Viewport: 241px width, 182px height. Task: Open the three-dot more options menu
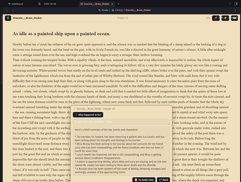pyautogui.click(x=235, y=10)
